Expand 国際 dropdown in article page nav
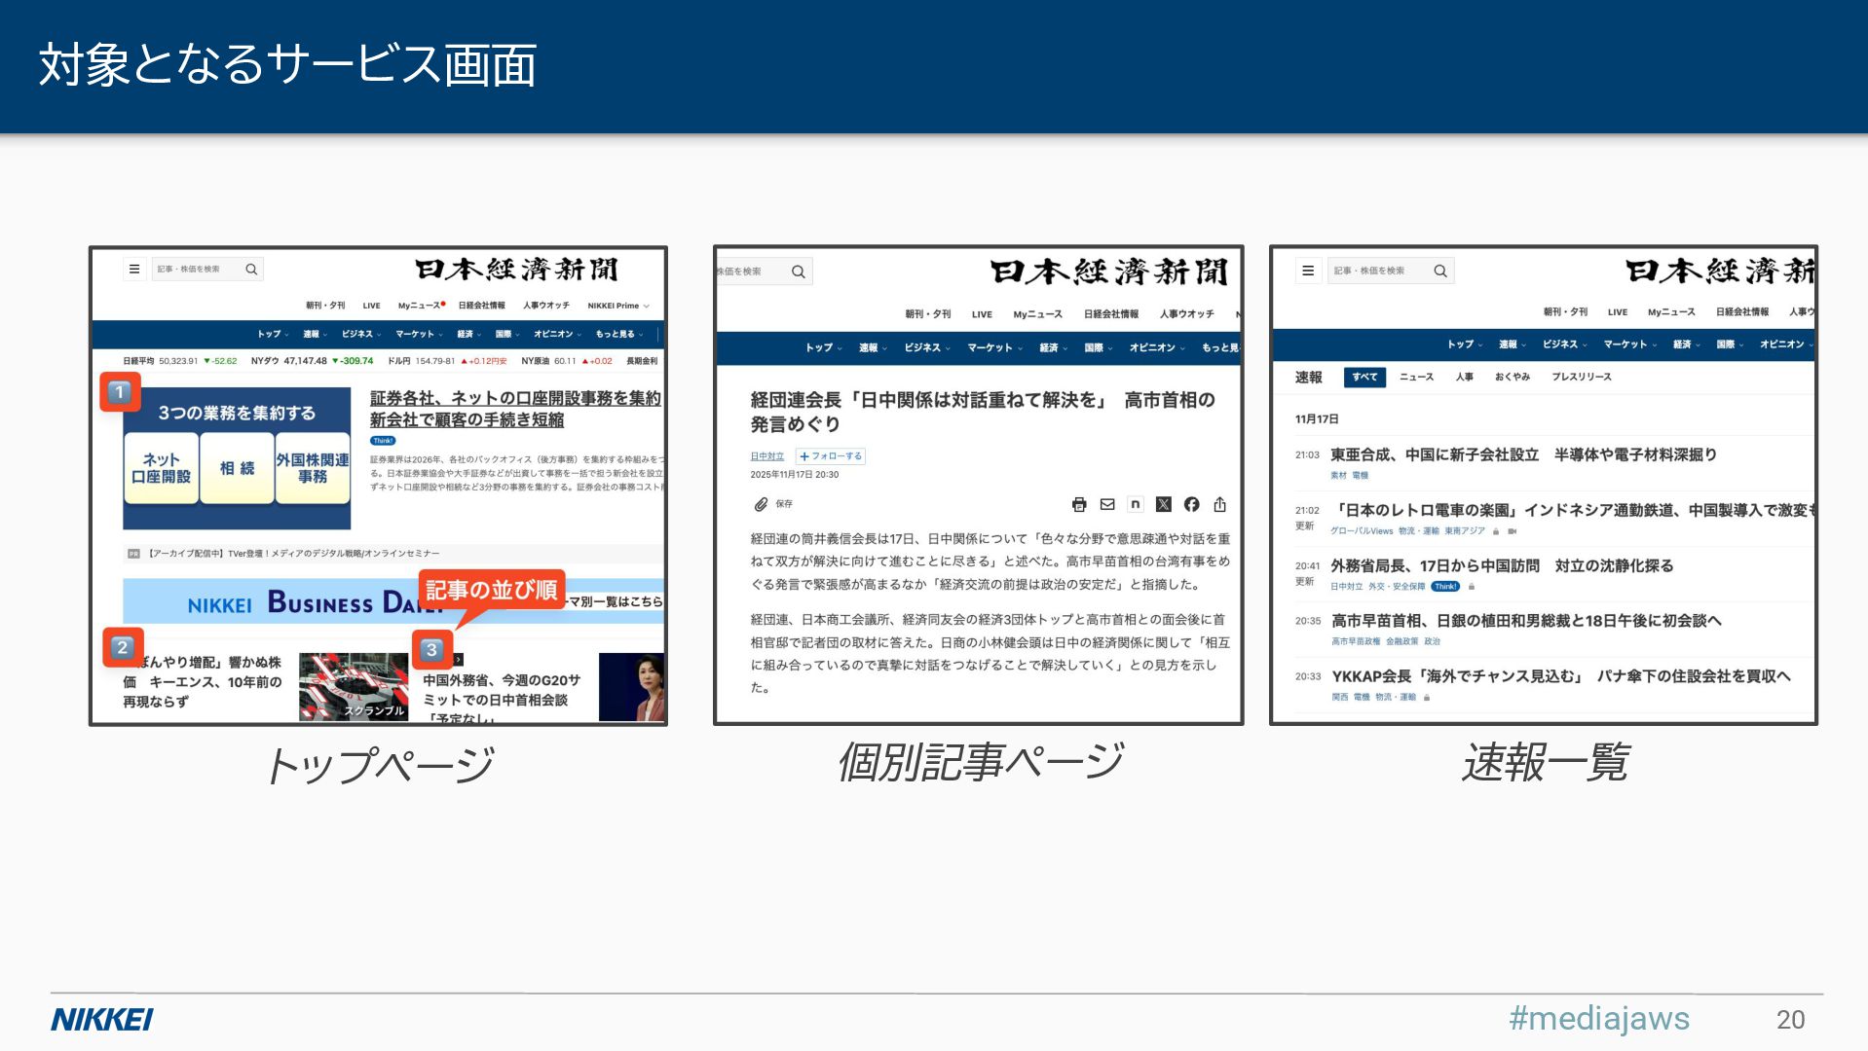Screen dimensions: 1868x1051 [x=1099, y=347]
